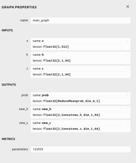136x163 pixels.
Task: Click the INPUTS section heading
Action: (x=7, y=30)
